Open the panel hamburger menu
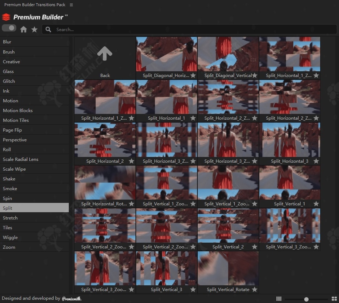Screen dimensions: 339x303 [x=71, y=5]
